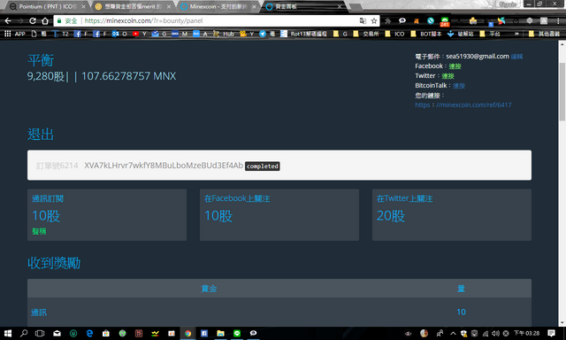Open the BOT腳本 bookmark folder
Viewport: 566px width, 340px height.
(x=426, y=34)
